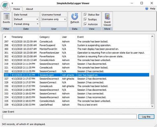Disable the Tooltips checkbox
157x127 pixels.
coord(85,20)
